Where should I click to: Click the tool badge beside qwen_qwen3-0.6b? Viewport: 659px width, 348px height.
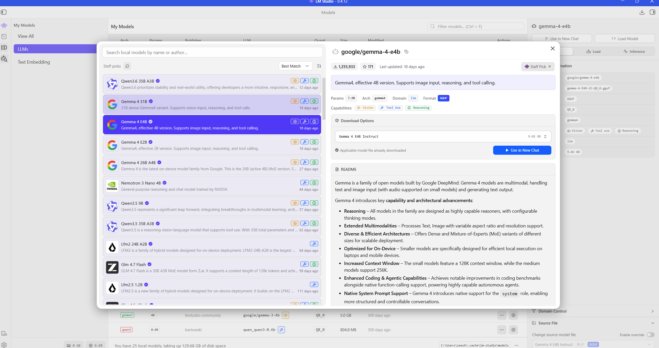click(281, 330)
